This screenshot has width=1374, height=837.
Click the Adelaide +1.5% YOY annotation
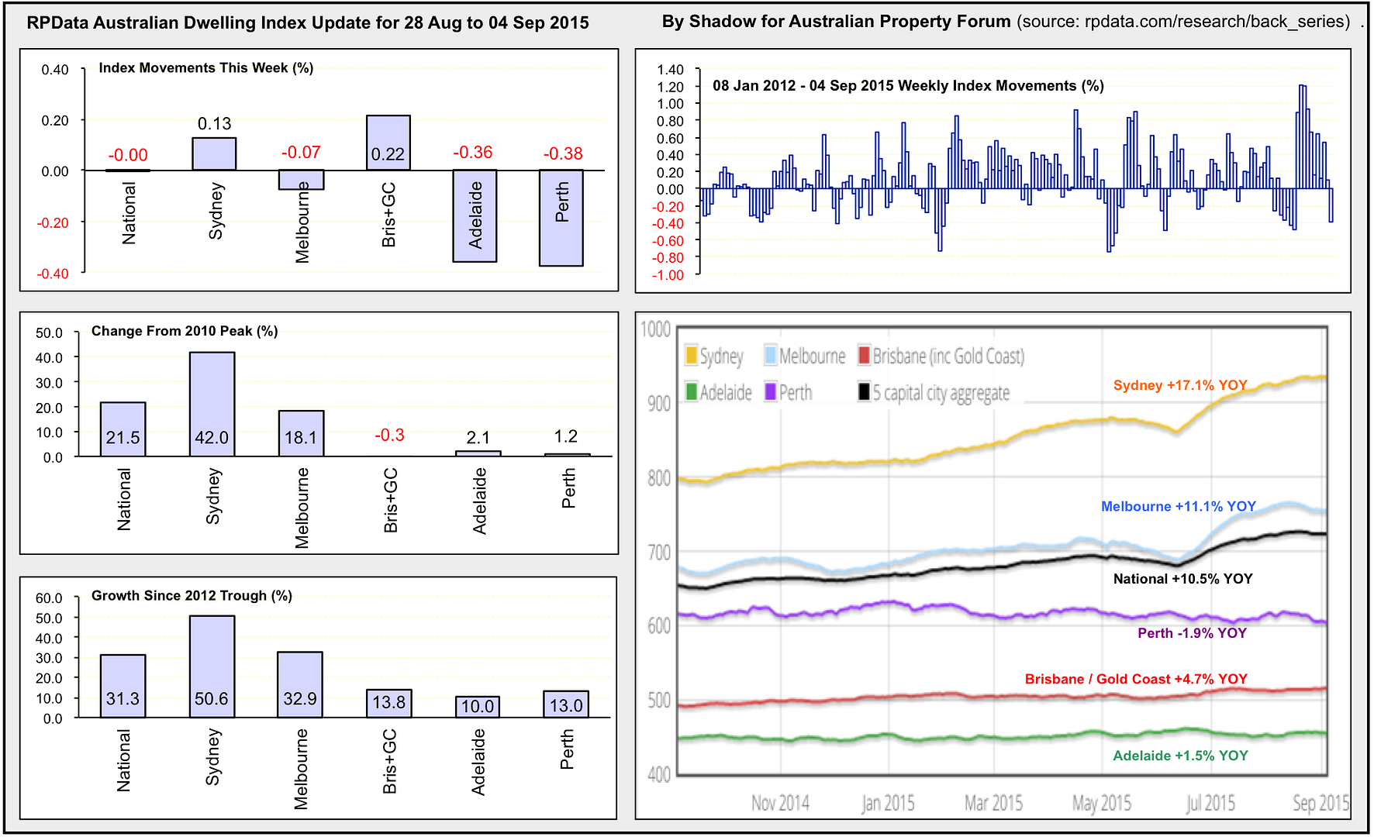(1180, 756)
